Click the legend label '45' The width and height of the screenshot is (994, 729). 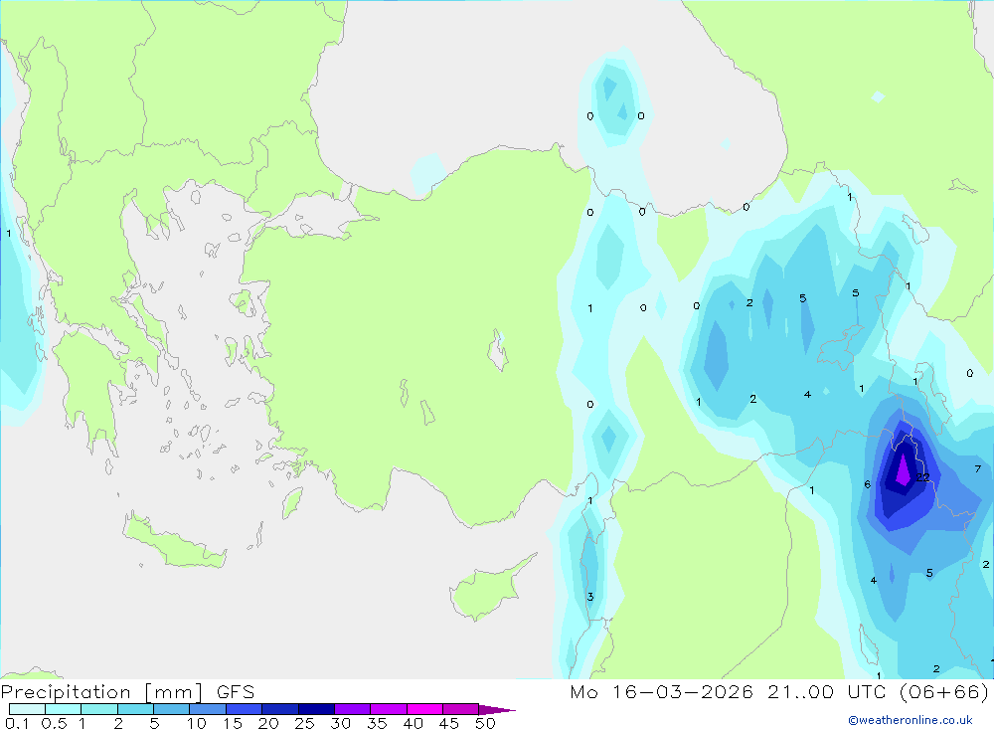(449, 723)
